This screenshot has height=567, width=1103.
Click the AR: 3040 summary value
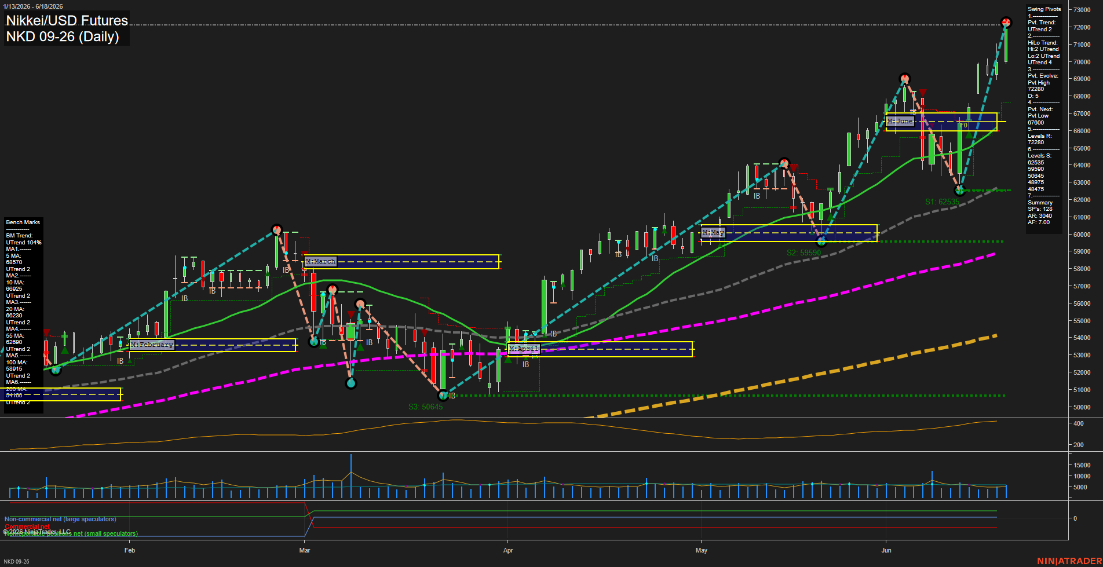click(1040, 216)
